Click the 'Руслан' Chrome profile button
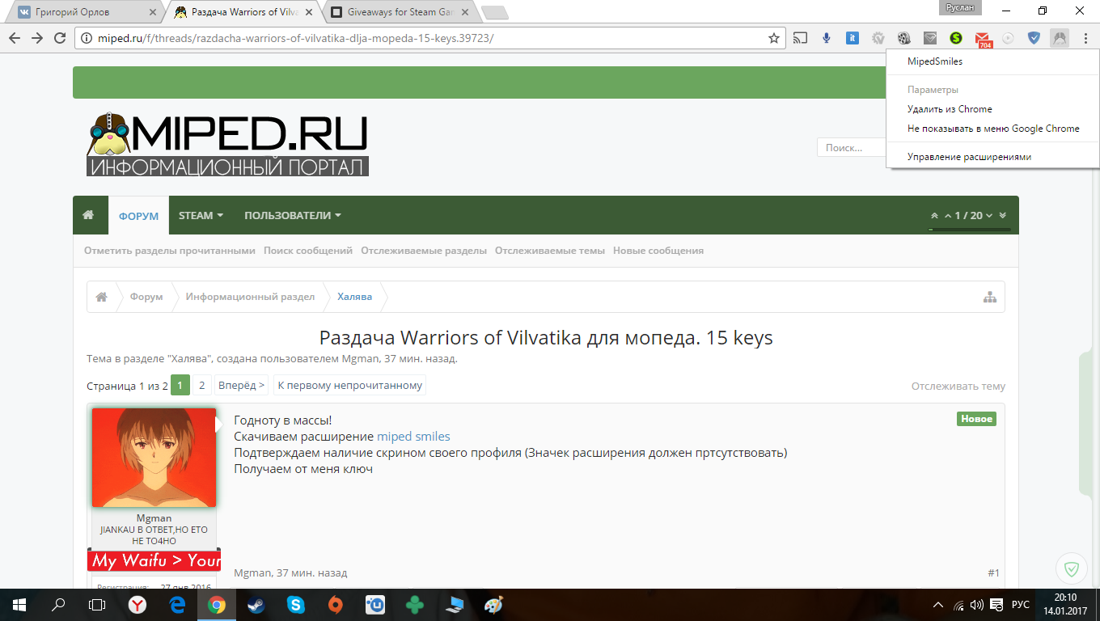Viewport: 1100px width, 621px height. [960, 7]
